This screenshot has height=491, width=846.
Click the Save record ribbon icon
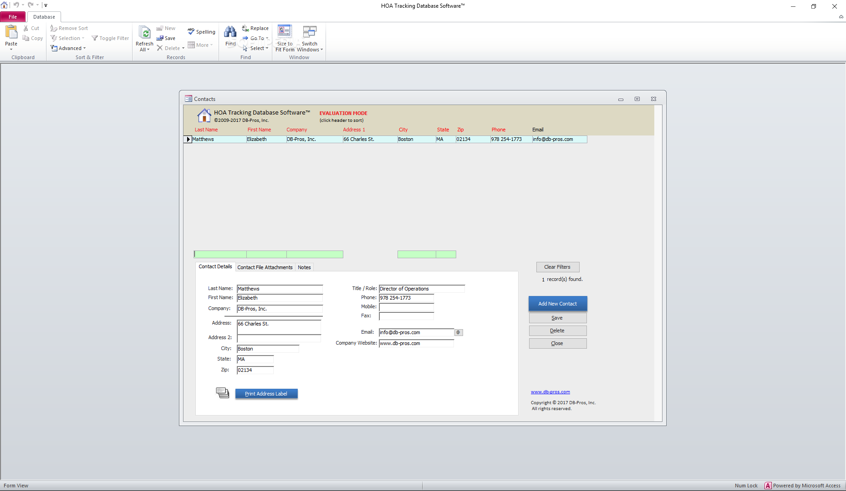pos(160,38)
